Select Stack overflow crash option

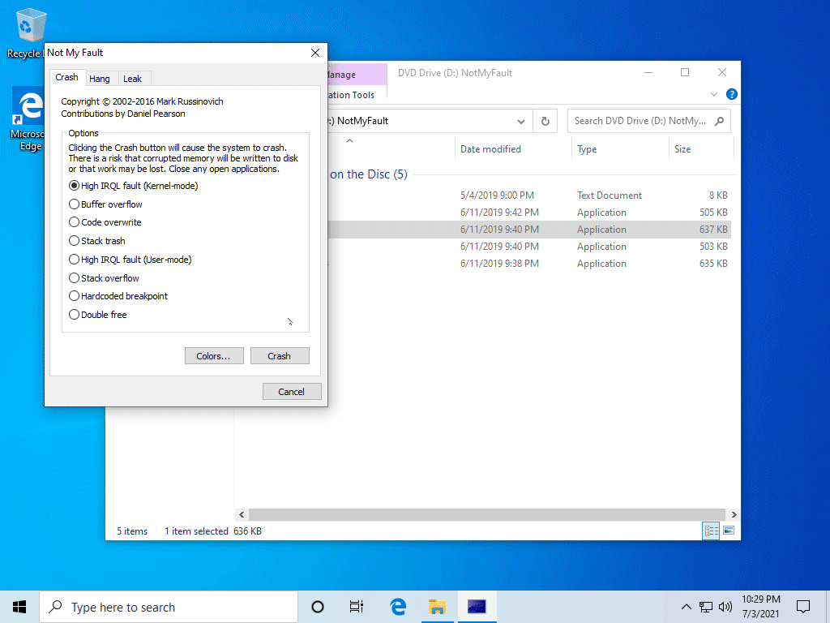104,278
